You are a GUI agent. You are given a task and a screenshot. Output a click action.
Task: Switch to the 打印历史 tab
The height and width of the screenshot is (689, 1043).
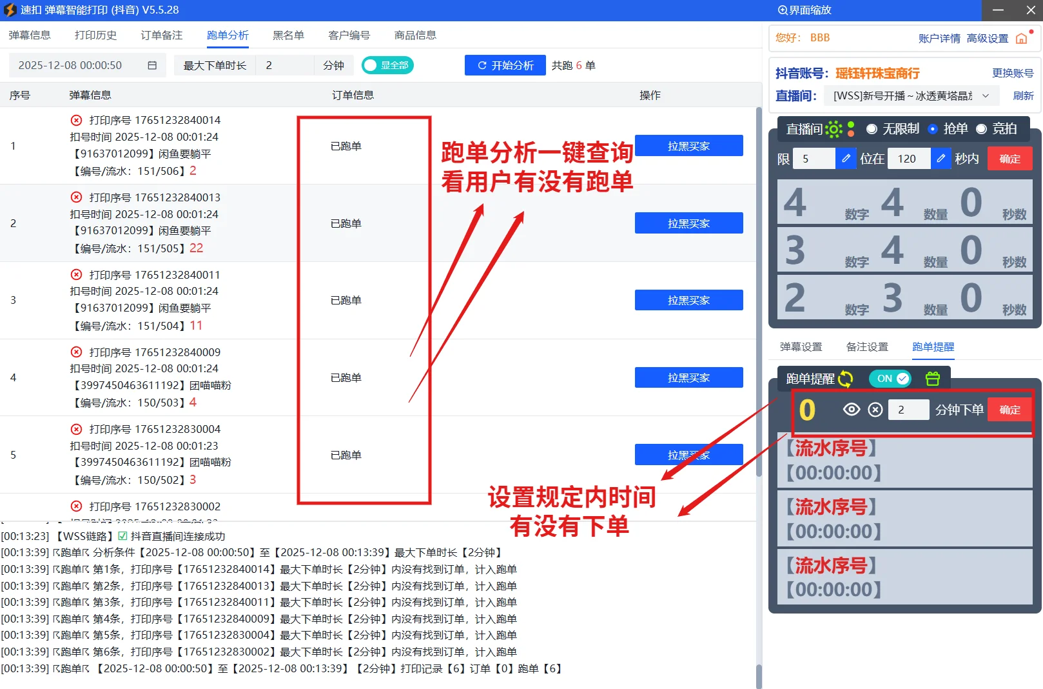pos(95,35)
